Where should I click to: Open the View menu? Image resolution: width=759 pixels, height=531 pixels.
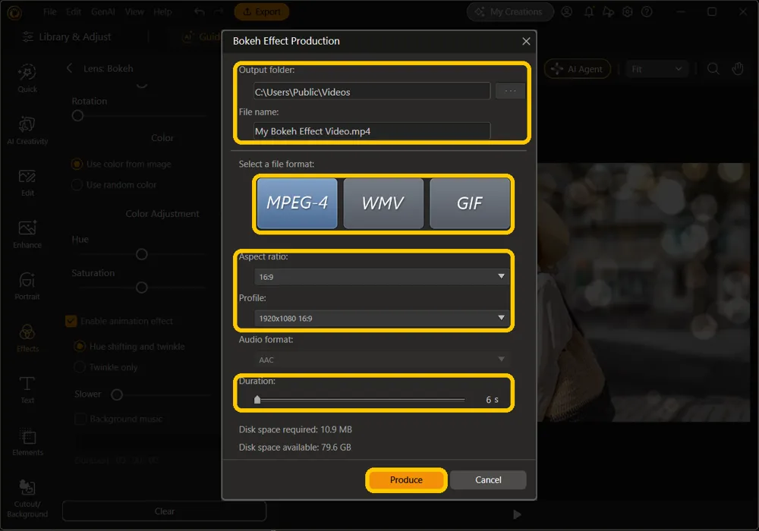[134, 11]
